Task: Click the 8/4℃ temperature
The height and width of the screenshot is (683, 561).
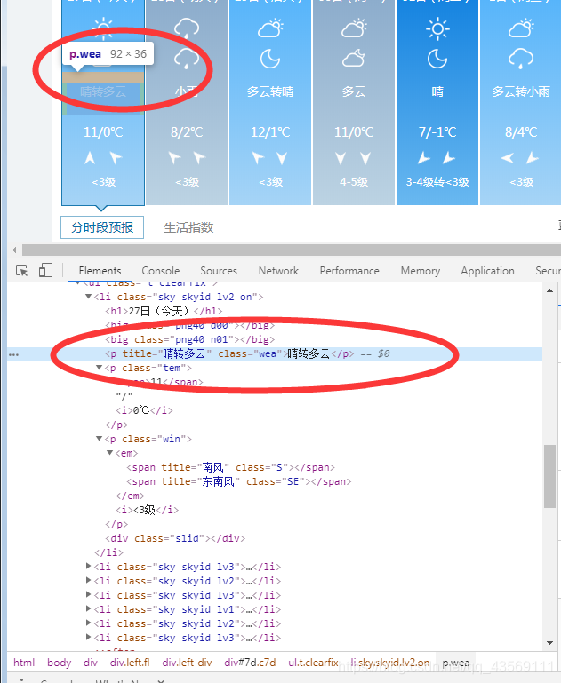Action: point(521,132)
